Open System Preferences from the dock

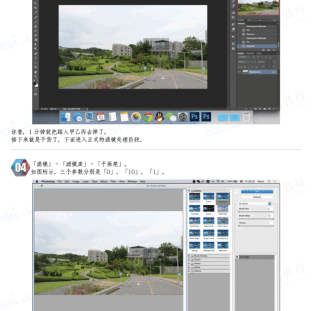183,117
